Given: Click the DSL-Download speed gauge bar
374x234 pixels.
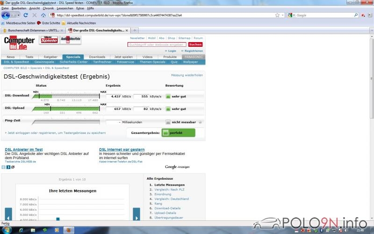Looking at the screenshot, I should point(65,96).
